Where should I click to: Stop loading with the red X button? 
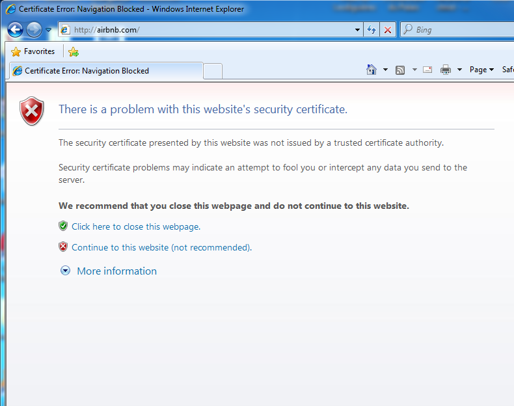[388, 30]
